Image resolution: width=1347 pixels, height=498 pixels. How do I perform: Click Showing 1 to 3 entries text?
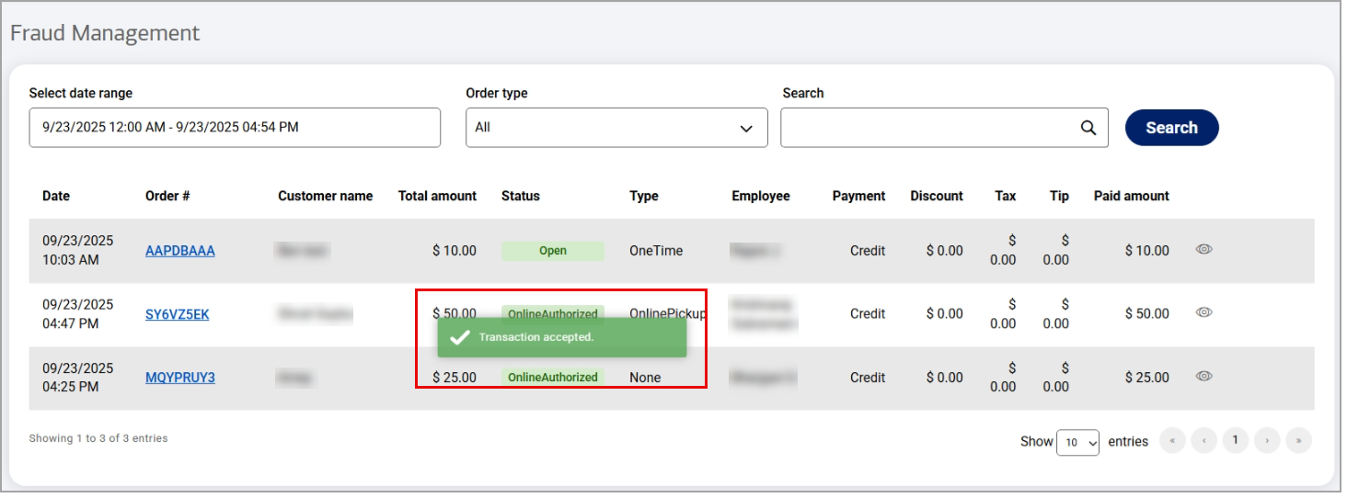(x=98, y=438)
